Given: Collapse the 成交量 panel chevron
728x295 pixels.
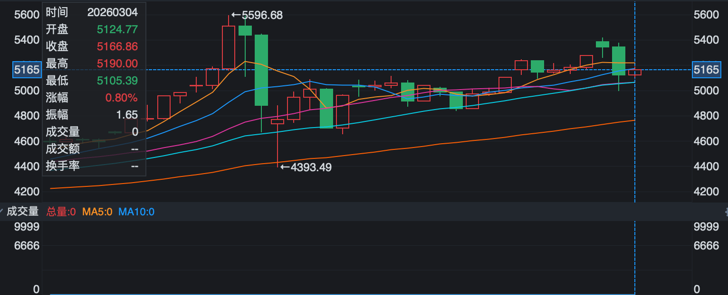Looking at the screenshot, I should (1, 212).
